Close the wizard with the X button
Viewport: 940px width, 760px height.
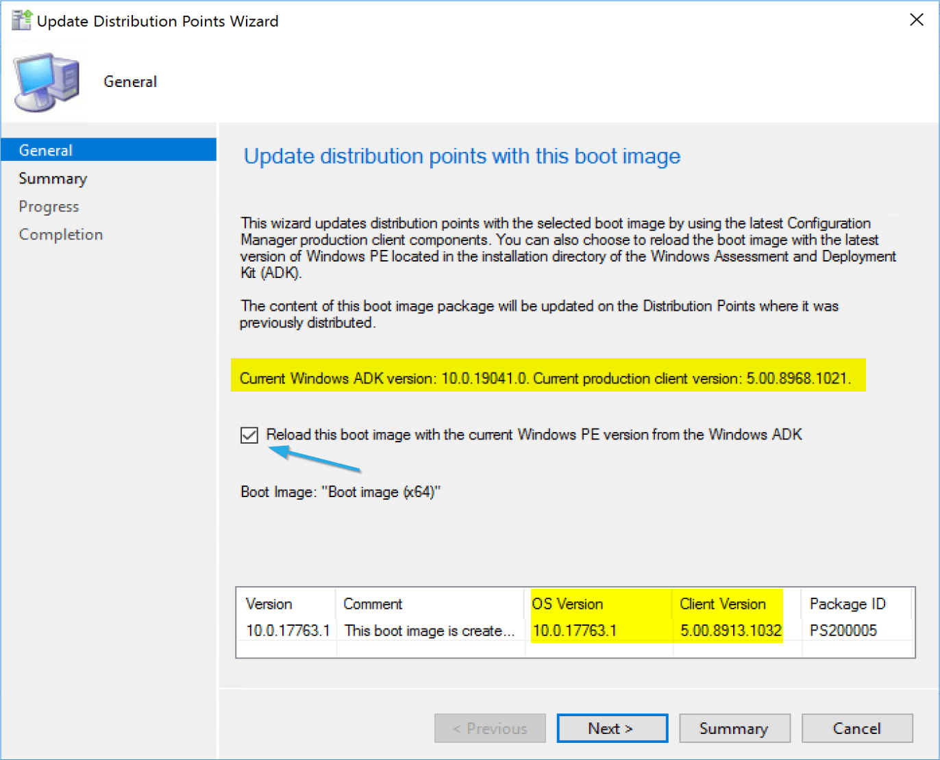(917, 20)
